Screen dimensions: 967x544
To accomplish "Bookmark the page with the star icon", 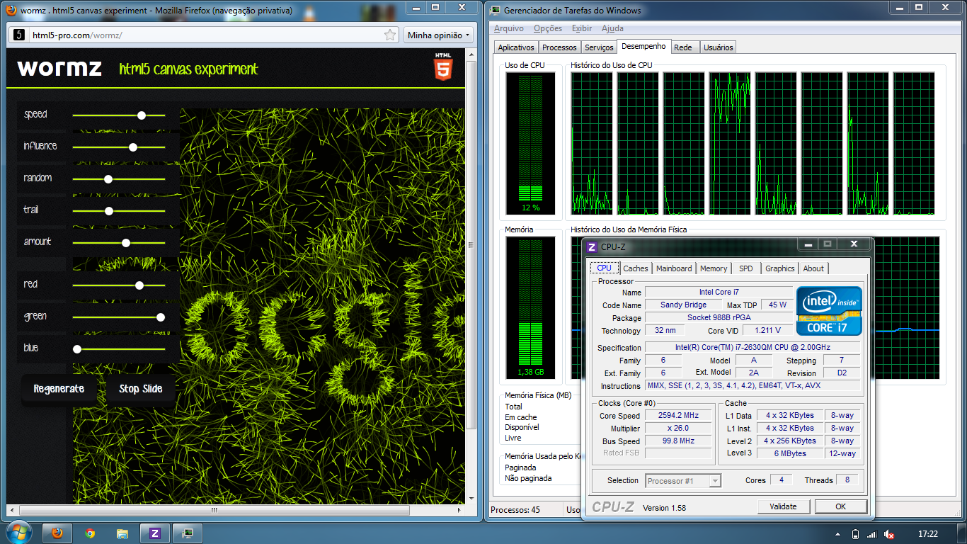I will click(x=390, y=35).
